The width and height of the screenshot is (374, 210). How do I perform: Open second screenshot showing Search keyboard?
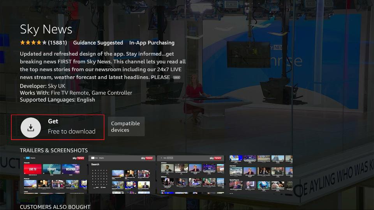[122, 175]
